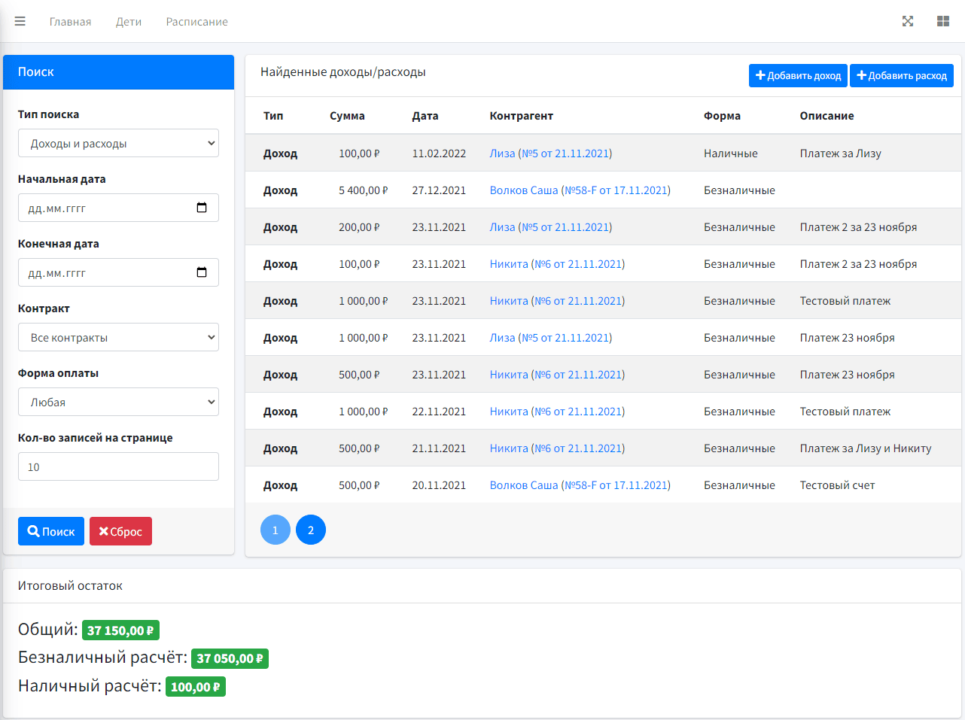Reset filters with Сброс button

(120, 531)
